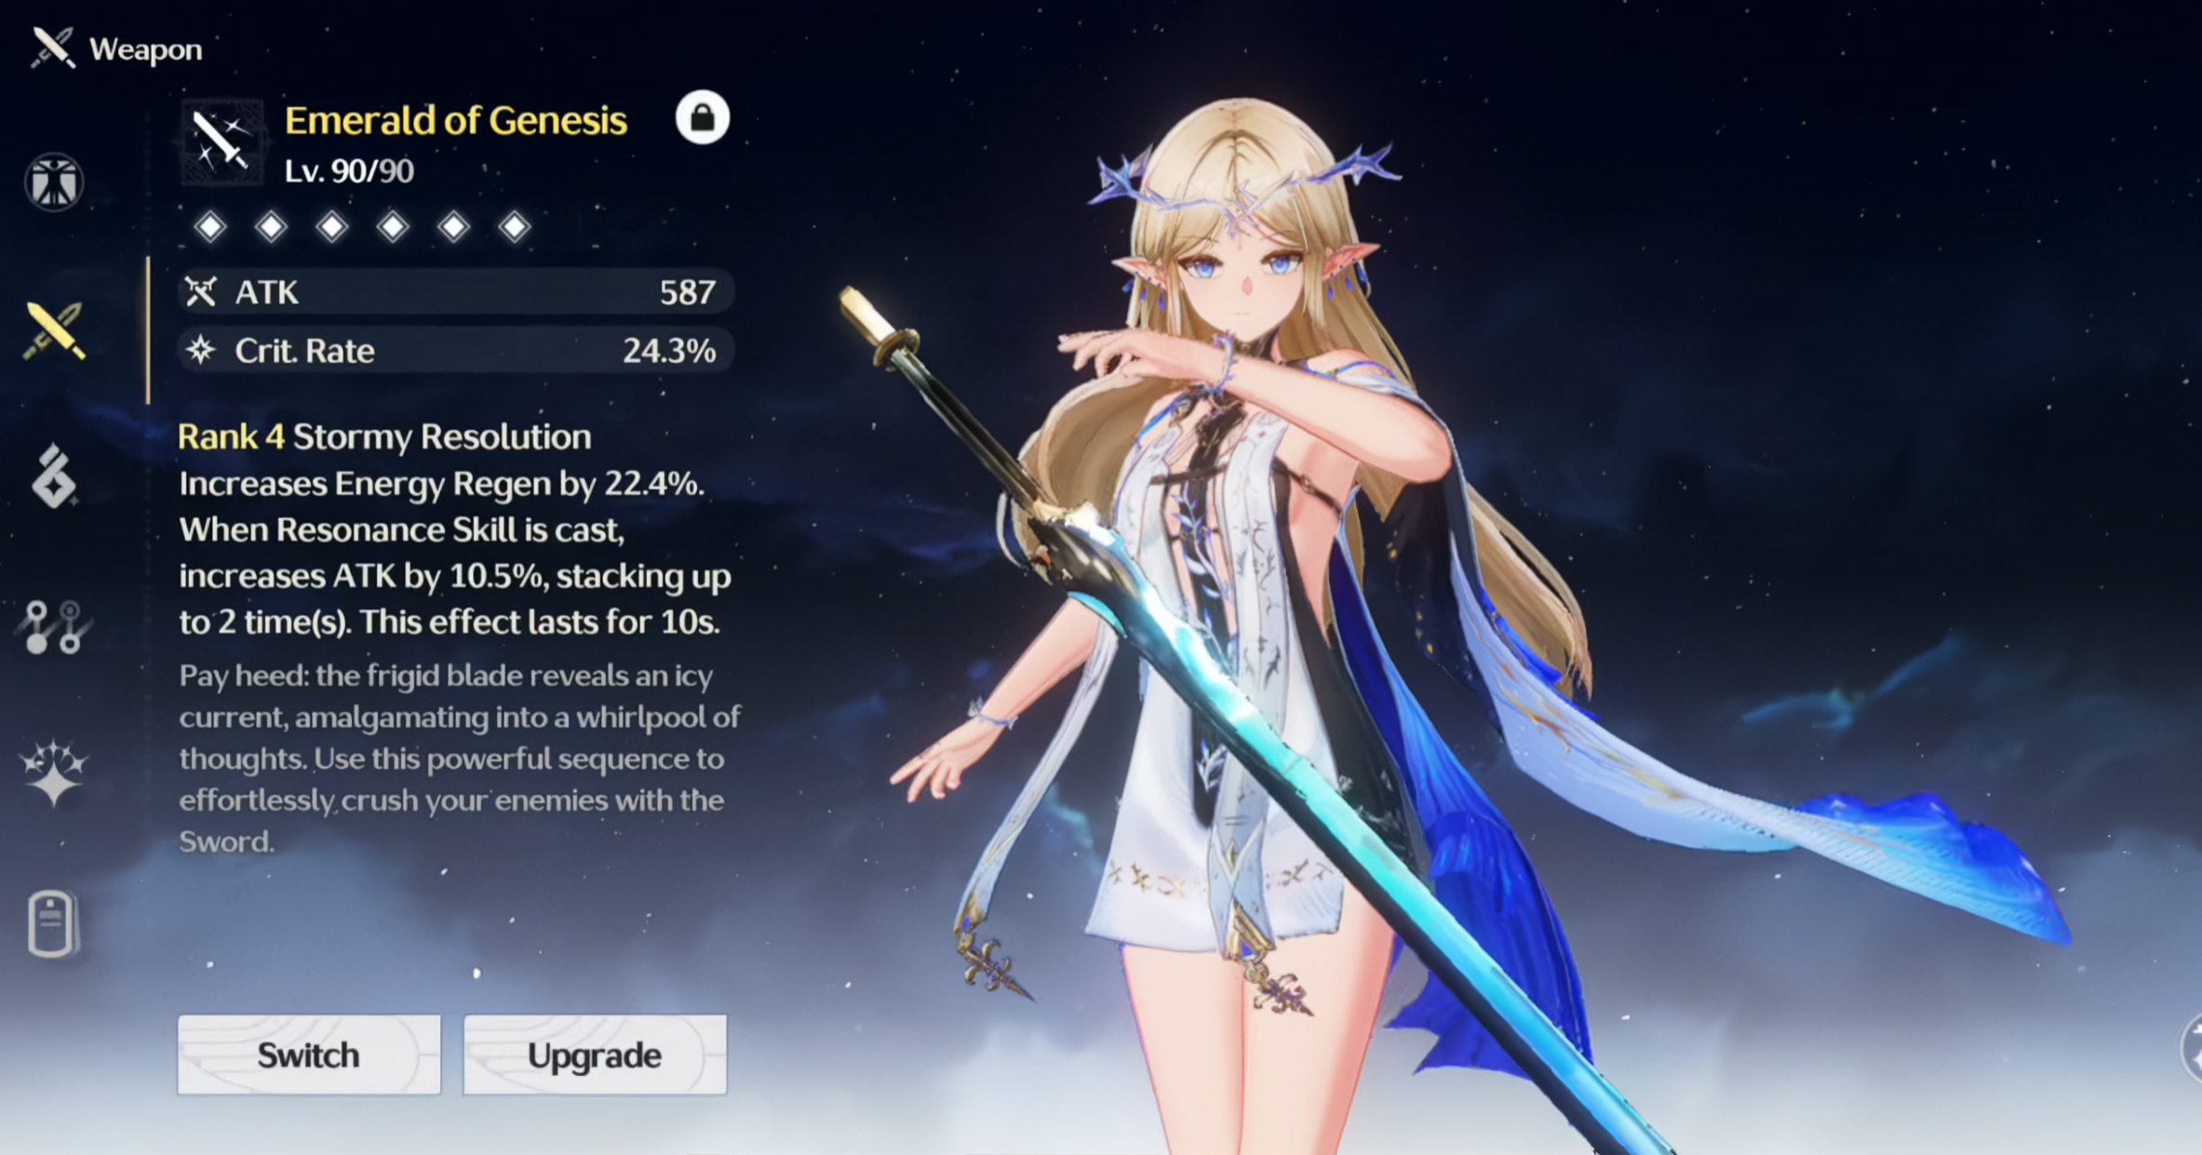Toggle the weapon lock icon

pos(703,117)
